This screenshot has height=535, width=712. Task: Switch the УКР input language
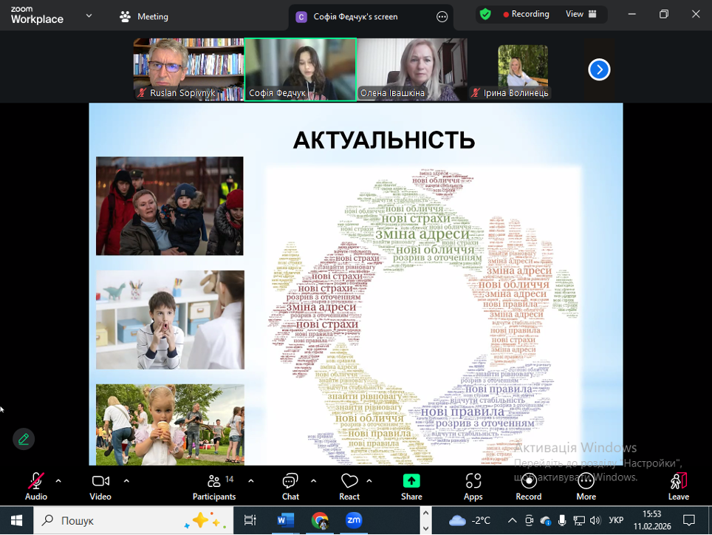point(616,520)
